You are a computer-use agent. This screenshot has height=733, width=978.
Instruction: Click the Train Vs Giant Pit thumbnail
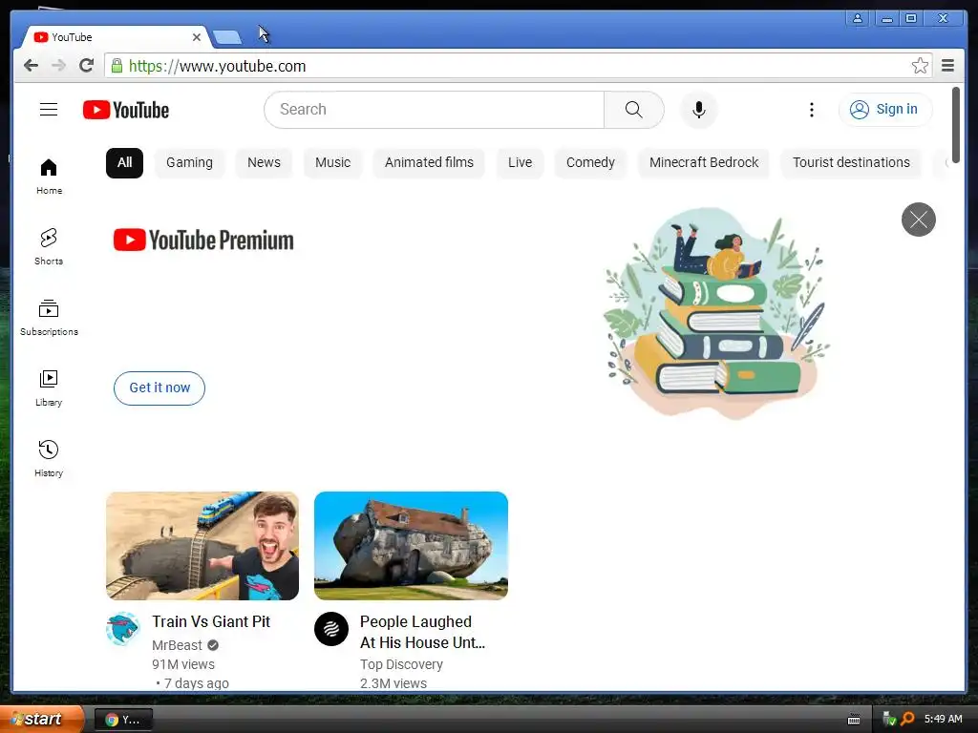[202, 545]
